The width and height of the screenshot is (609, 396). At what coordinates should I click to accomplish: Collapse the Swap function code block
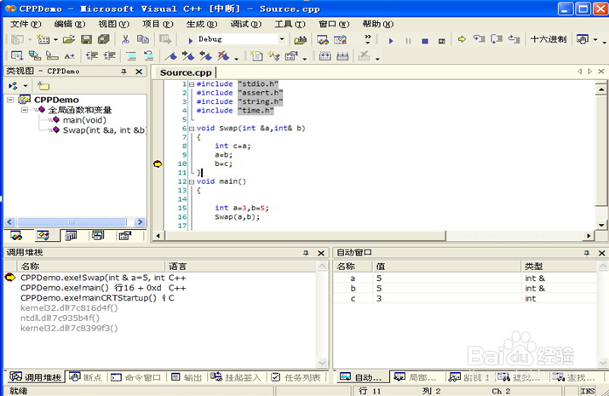tap(192, 128)
